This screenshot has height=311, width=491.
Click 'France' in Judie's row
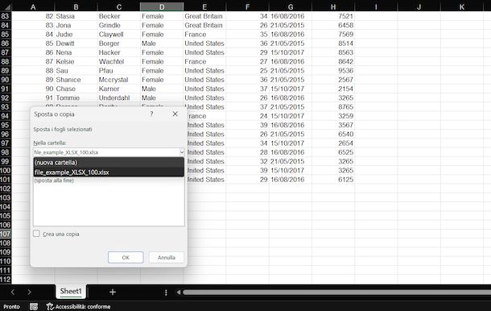tap(204, 34)
